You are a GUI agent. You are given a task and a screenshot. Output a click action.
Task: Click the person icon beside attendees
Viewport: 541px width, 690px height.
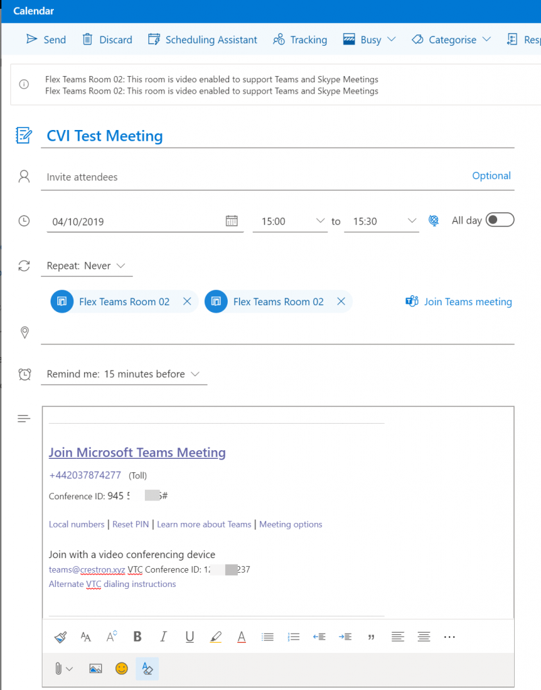coord(24,176)
